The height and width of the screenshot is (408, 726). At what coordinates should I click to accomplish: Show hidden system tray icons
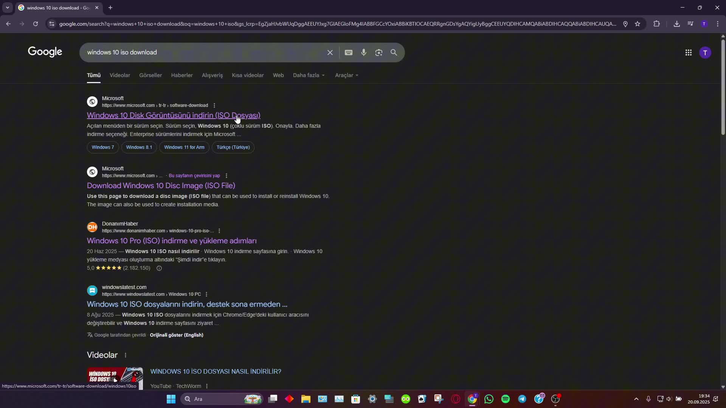click(x=636, y=399)
